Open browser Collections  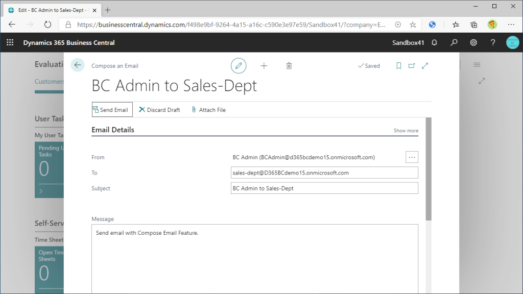(x=473, y=24)
